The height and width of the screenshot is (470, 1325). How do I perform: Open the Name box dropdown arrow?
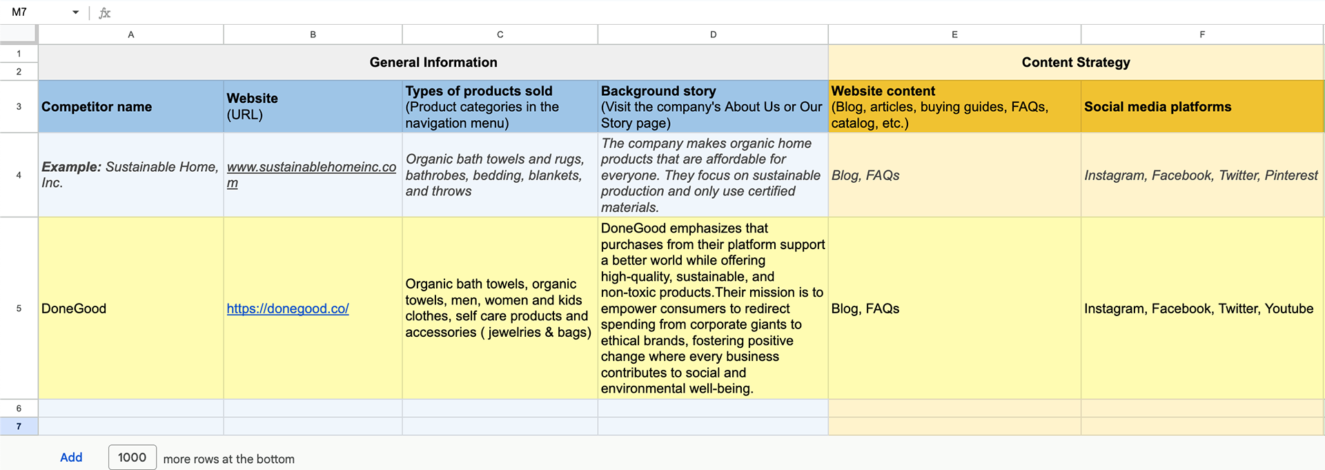75,12
